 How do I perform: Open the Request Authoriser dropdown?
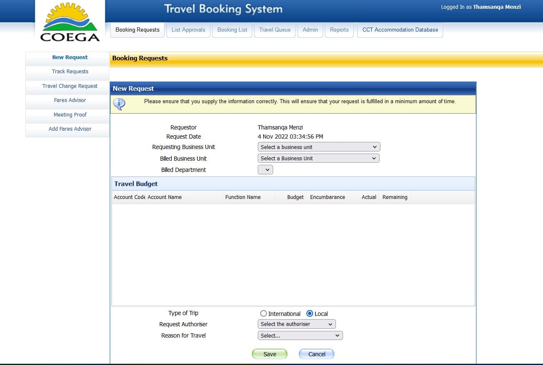[x=296, y=324]
